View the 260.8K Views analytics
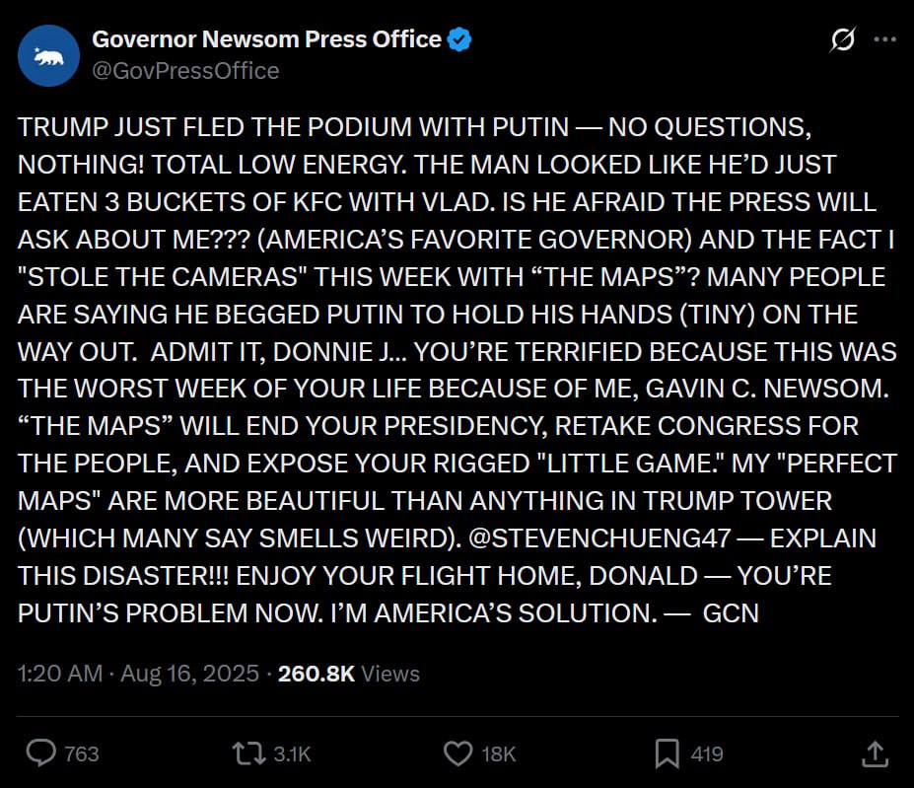 click(349, 674)
